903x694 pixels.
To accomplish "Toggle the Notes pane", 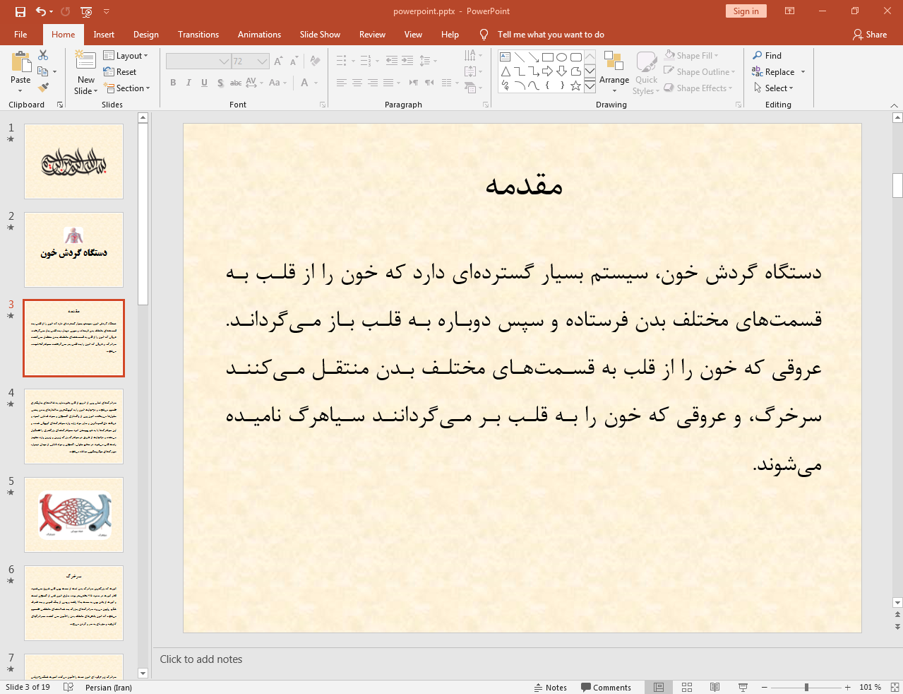I will (550, 687).
